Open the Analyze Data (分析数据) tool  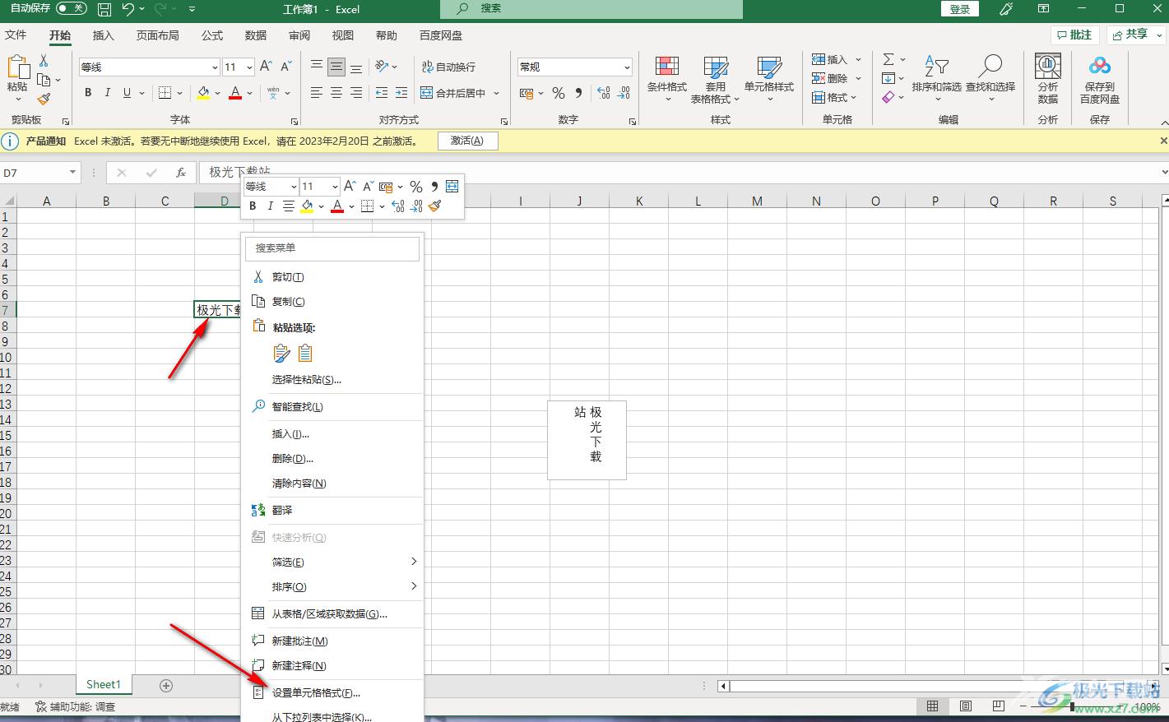(x=1047, y=79)
